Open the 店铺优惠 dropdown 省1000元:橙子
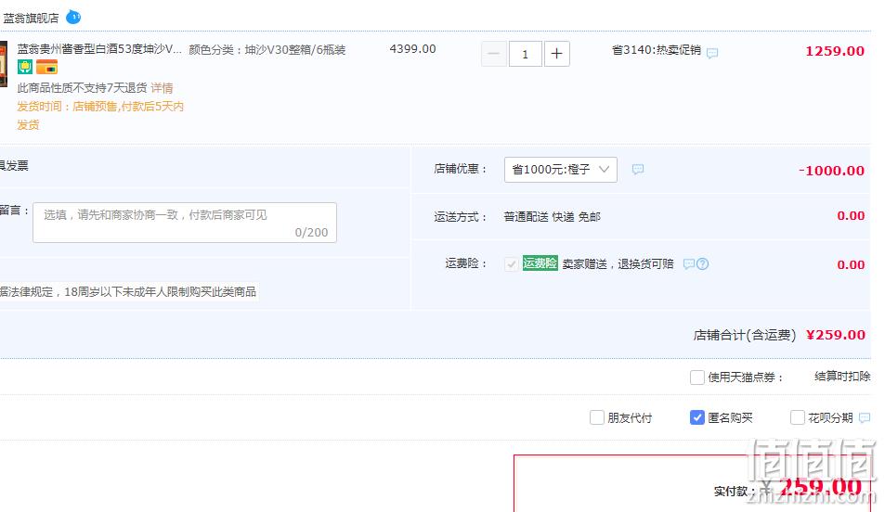Image resolution: width=885 pixels, height=512 pixels. [561, 169]
